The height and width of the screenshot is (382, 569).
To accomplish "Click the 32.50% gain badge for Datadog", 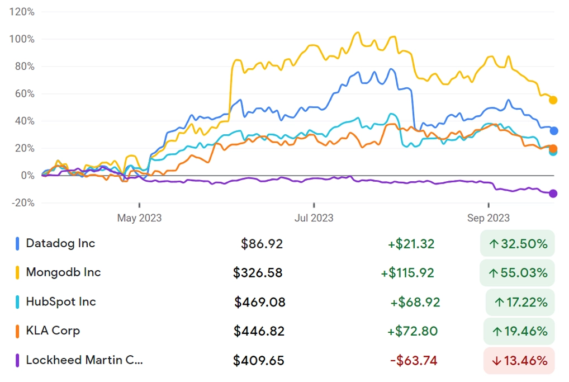I will (518, 244).
